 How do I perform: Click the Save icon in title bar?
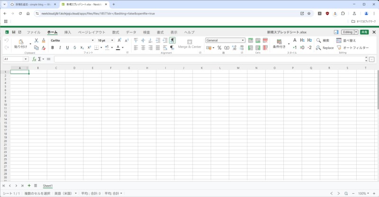point(13,32)
